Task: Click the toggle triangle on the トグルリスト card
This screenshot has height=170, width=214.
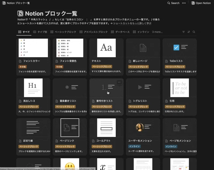Action: 140,87
